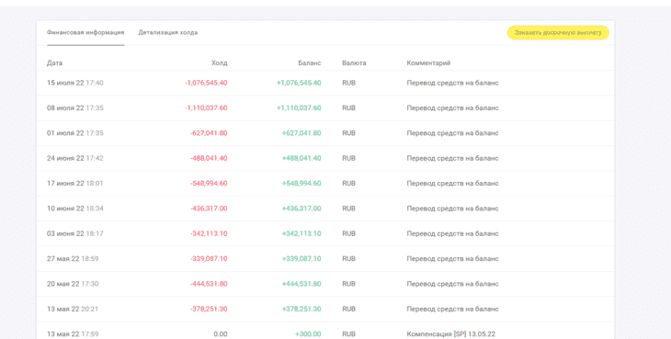Viewport: 671px width, 339px height.
Task: Click RUB in the 15 июля row
Action: pyautogui.click(x=348, y=83)
